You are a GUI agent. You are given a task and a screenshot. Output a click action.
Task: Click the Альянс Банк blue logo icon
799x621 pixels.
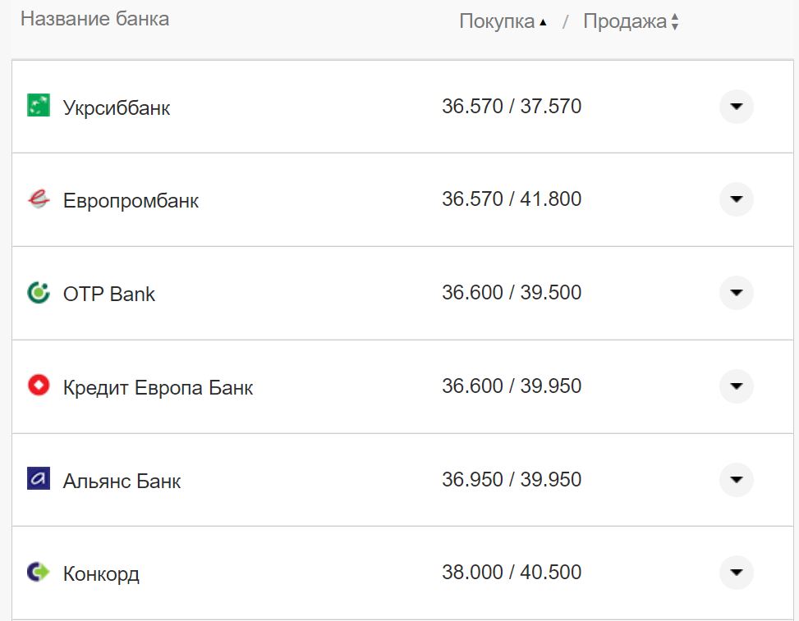pos(39,479)
